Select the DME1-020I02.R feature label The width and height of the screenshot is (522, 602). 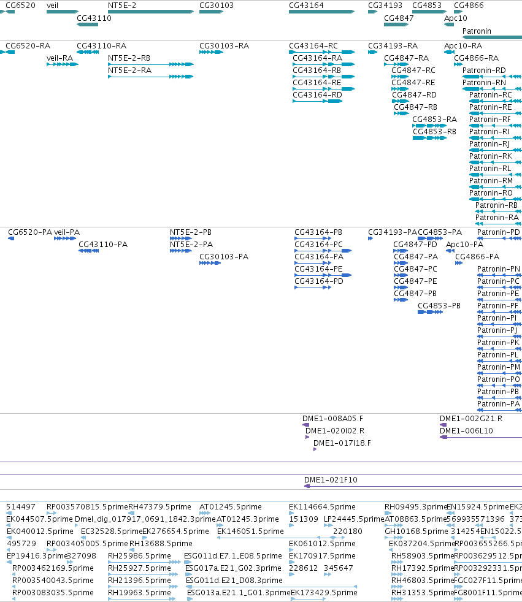coord(335,431)
